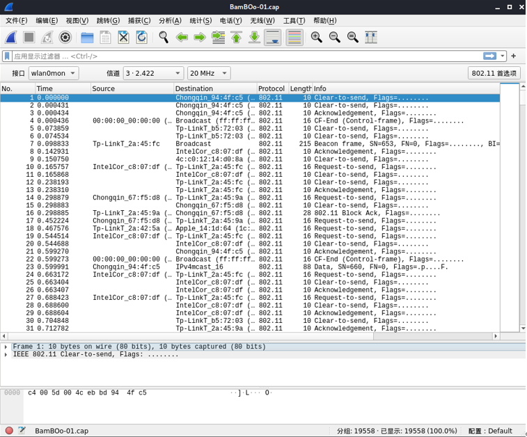Sort by the Protocol column header
This screenshot has width=527, height=437.
tap(272, 88)
